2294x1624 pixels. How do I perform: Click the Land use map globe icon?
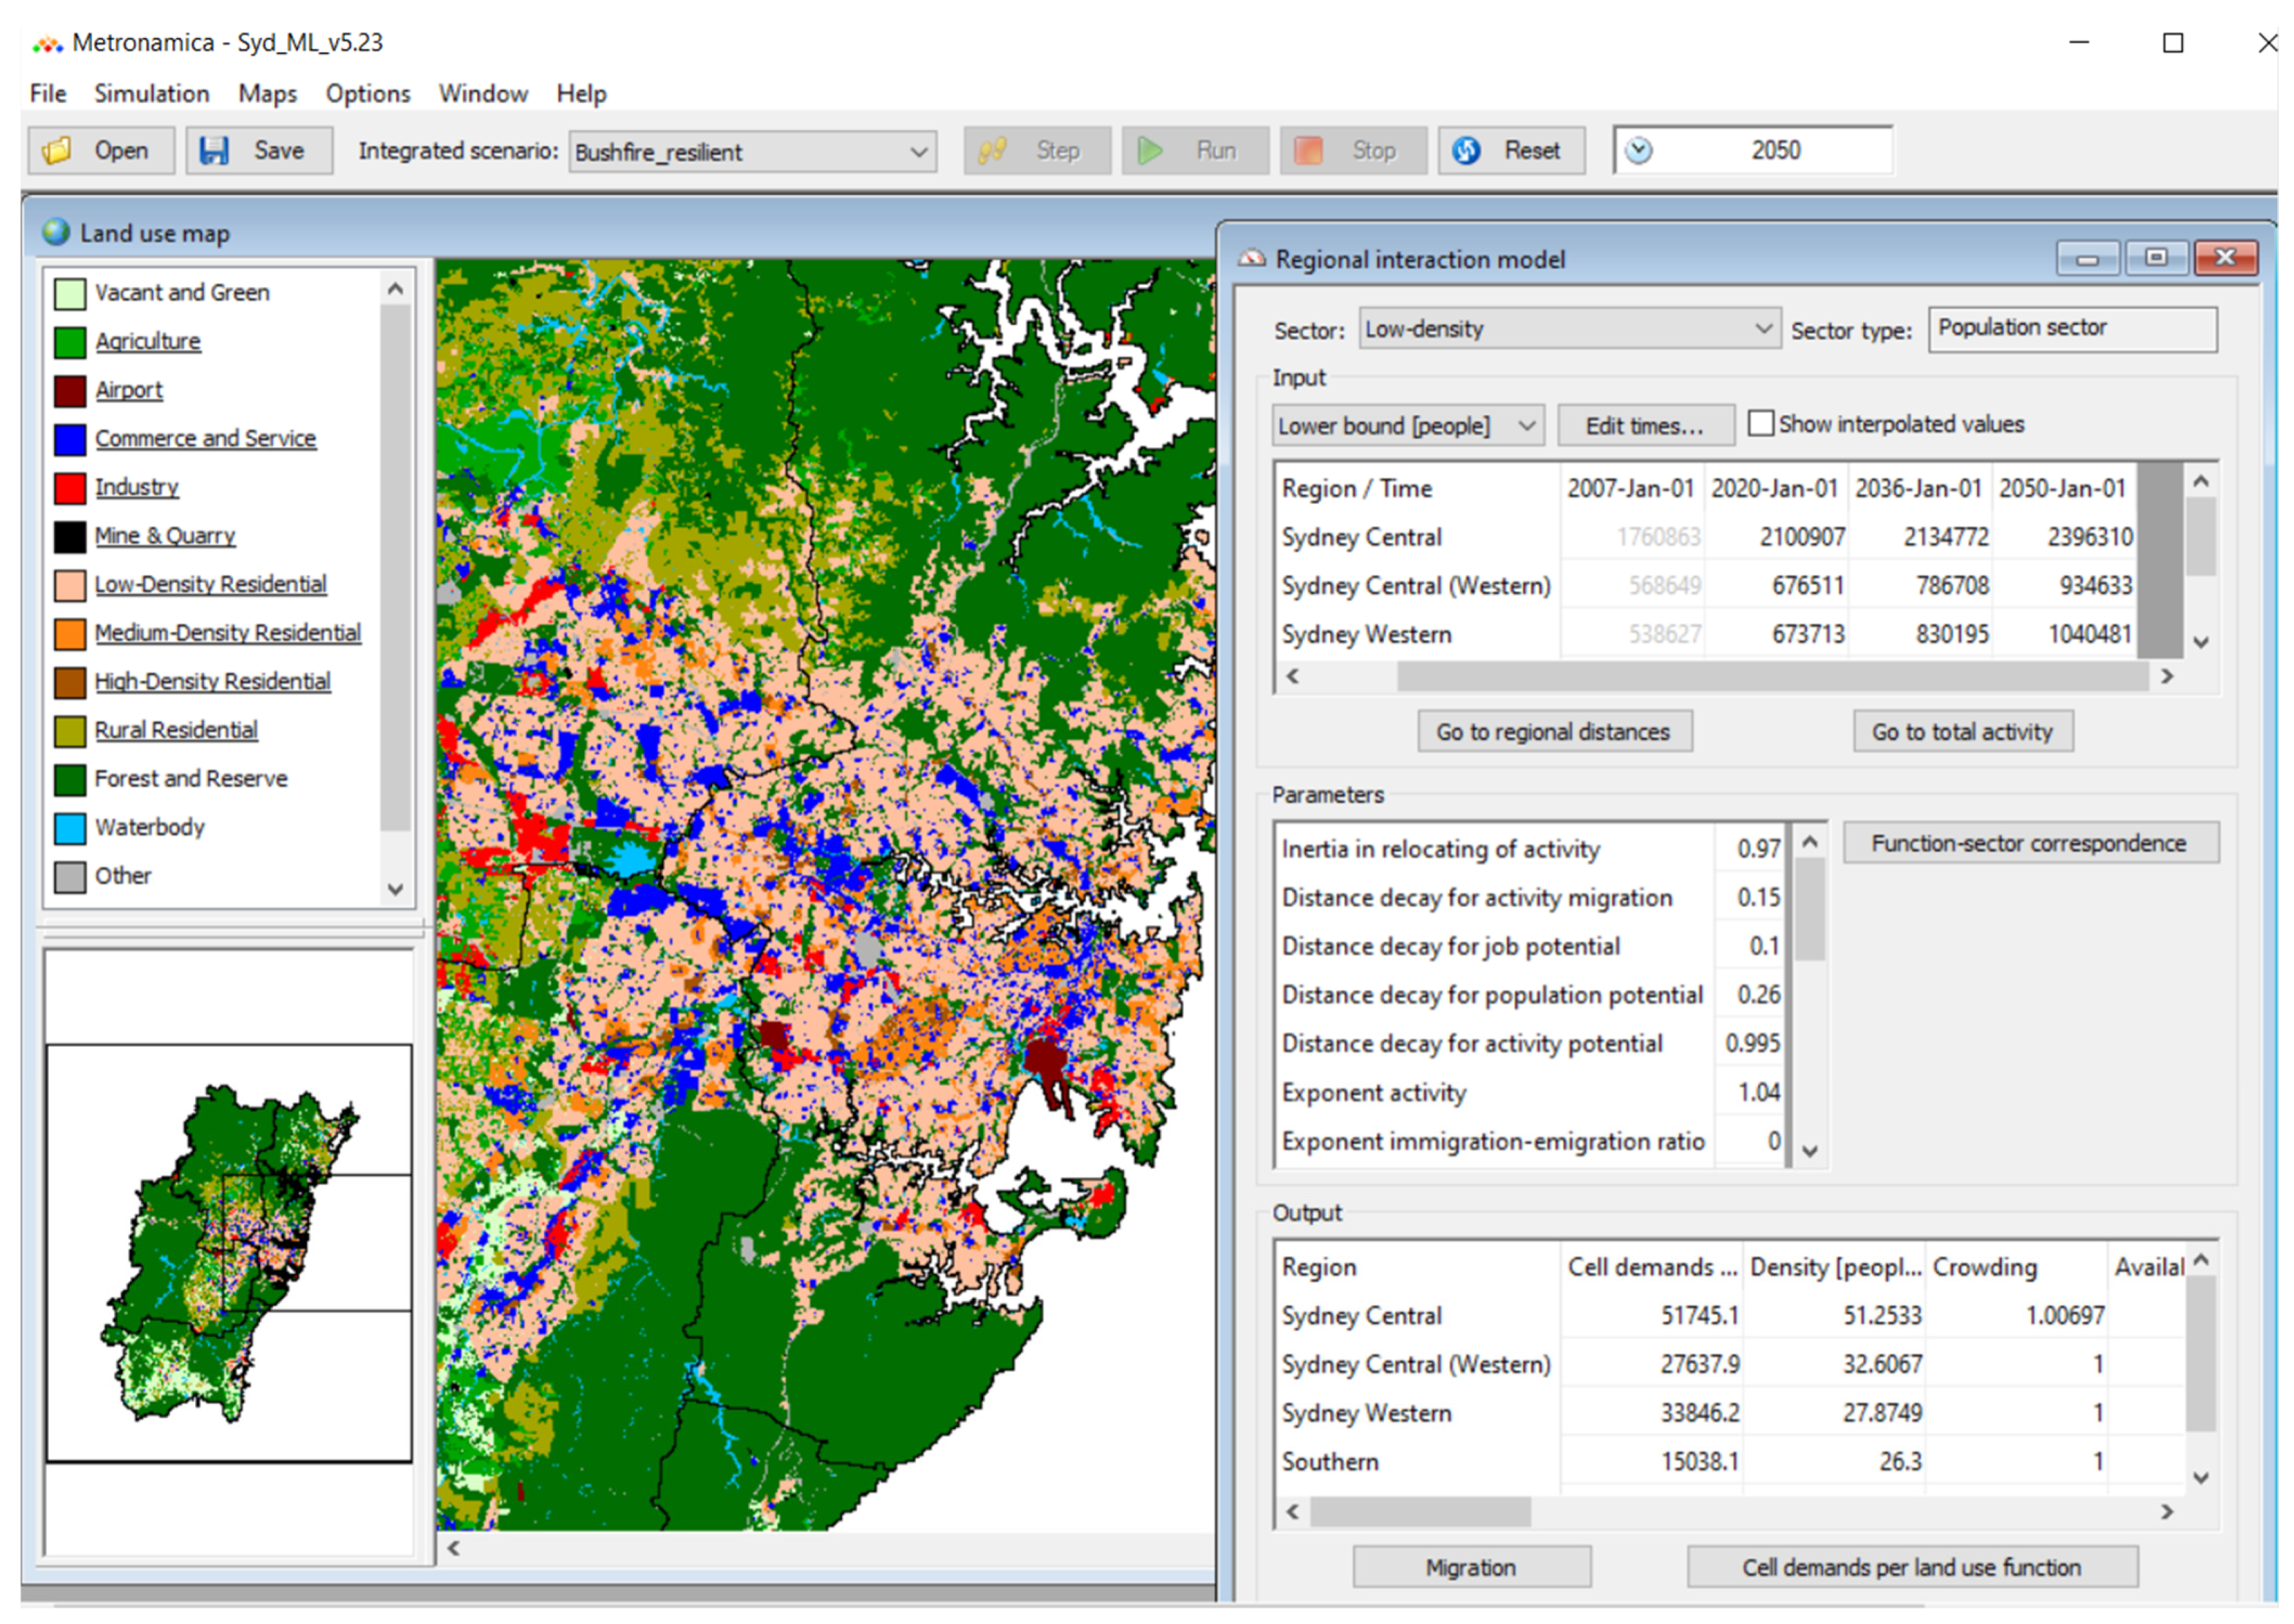(56, 232)
